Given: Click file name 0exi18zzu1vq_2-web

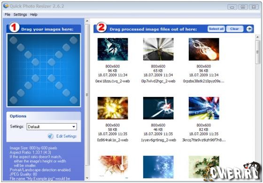Looking at the screenshot, I should 113,81.
